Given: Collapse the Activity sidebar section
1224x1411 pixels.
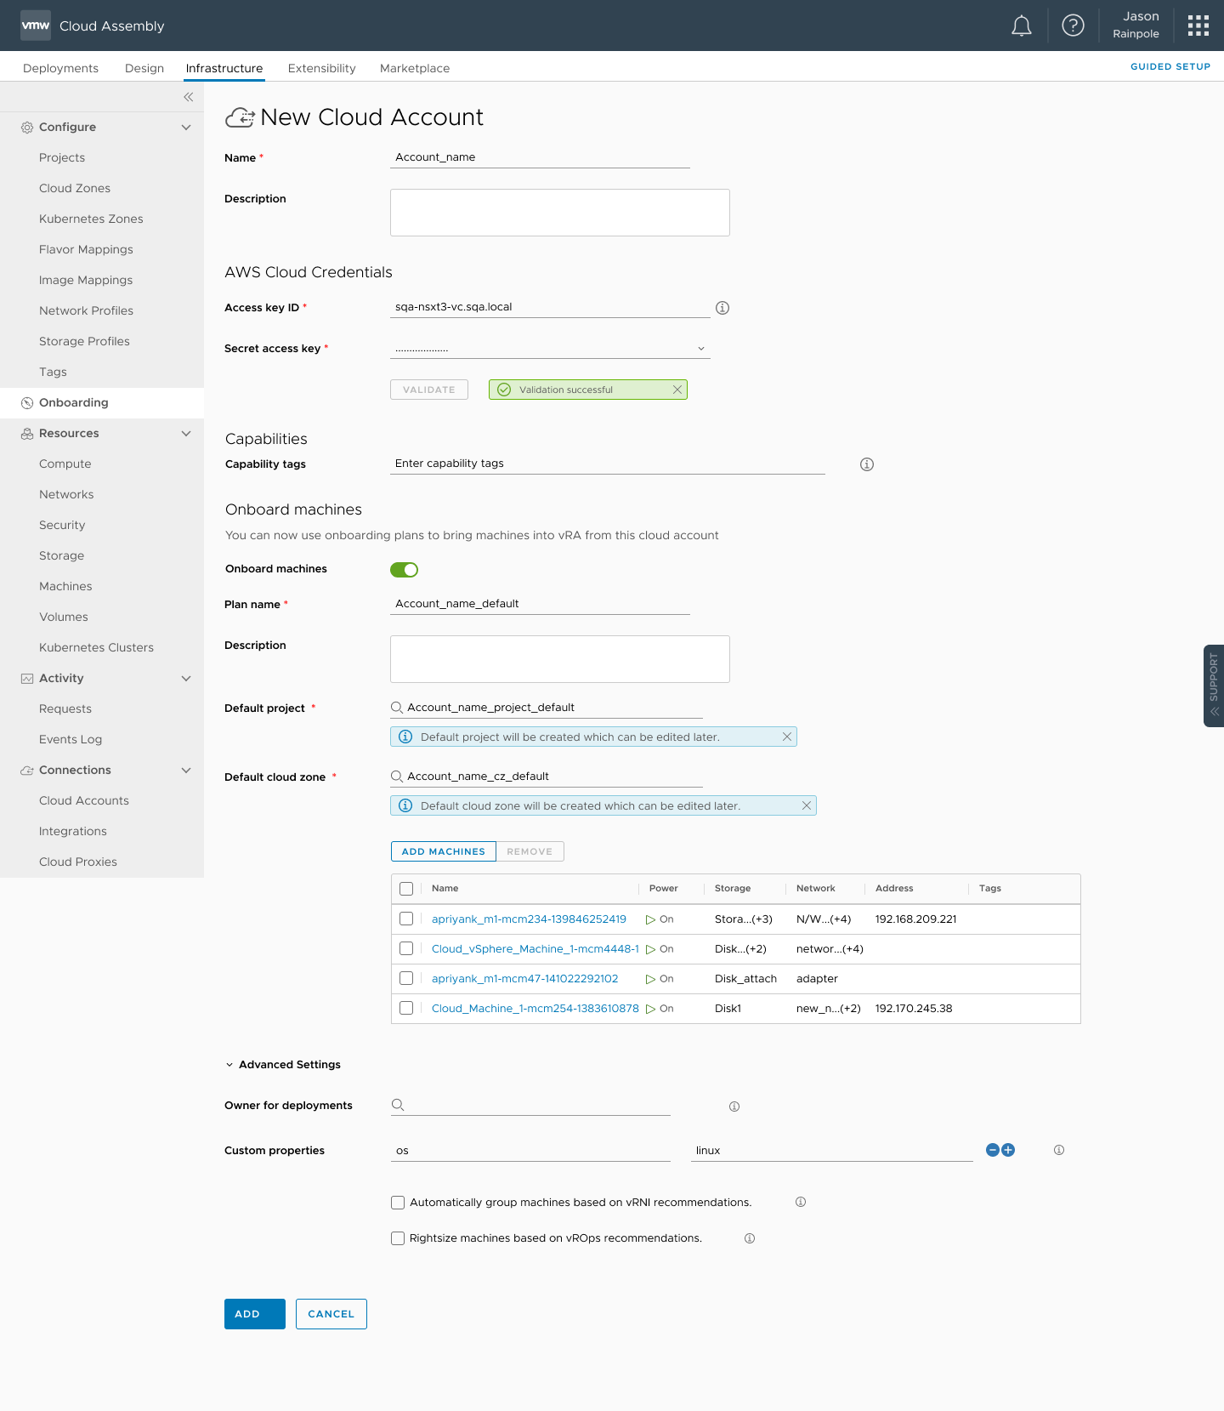Looking at the screenshot, I should [x=186, y=679].
